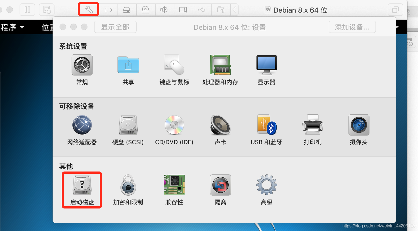Click the wrench settings icon in toolbar
Viewport: 418px width, 231px height.
[x=89, y=10]
